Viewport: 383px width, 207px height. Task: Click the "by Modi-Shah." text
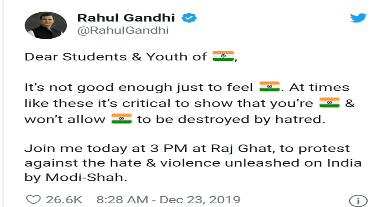pyautogui.click(x=76, y=177)
